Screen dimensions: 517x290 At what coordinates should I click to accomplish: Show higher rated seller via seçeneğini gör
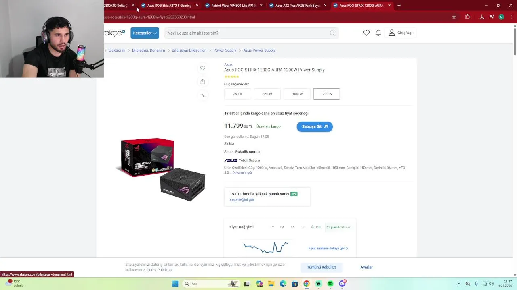242,200
